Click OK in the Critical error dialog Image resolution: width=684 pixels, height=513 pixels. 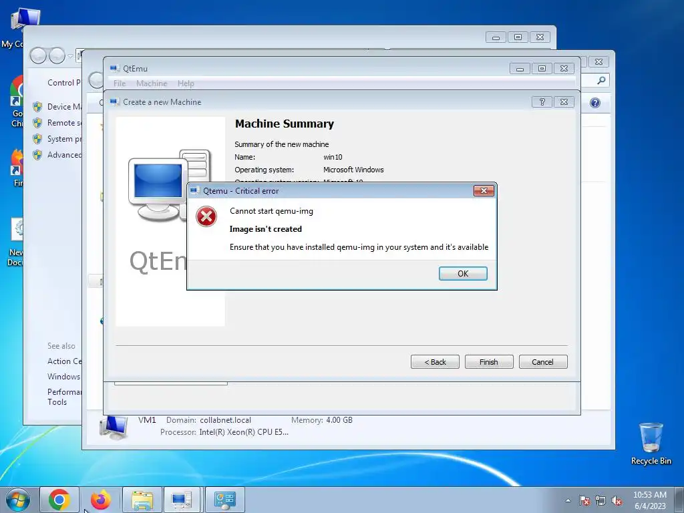(x=463, y=273)
